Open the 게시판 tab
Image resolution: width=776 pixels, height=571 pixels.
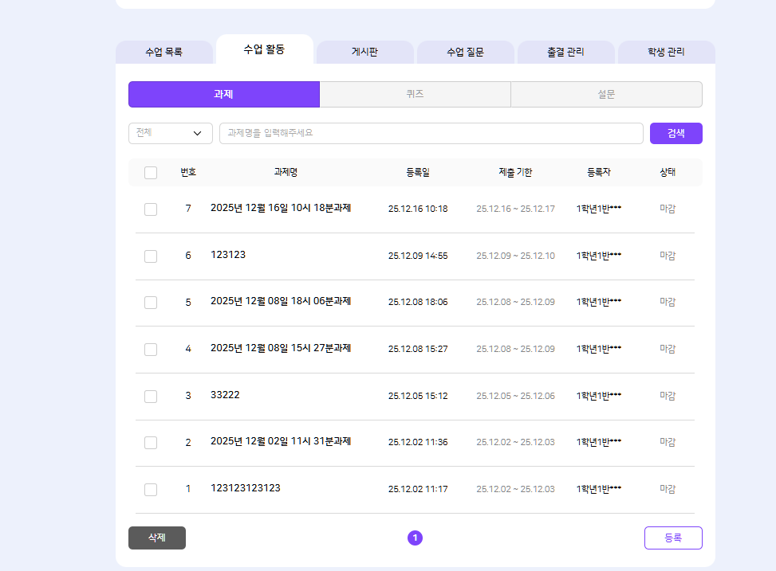pos(364,53)
